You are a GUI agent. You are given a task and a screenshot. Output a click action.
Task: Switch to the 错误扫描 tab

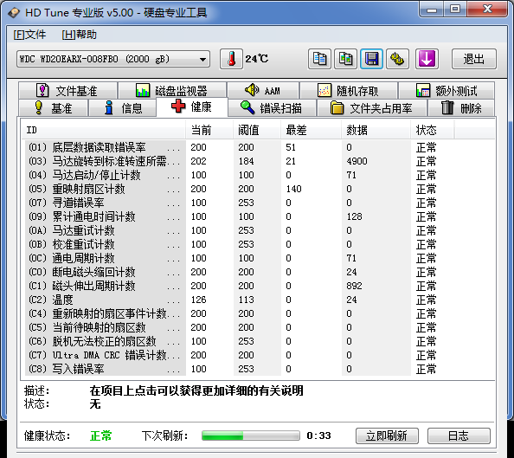pyautogui.click(x=272, y=108)
